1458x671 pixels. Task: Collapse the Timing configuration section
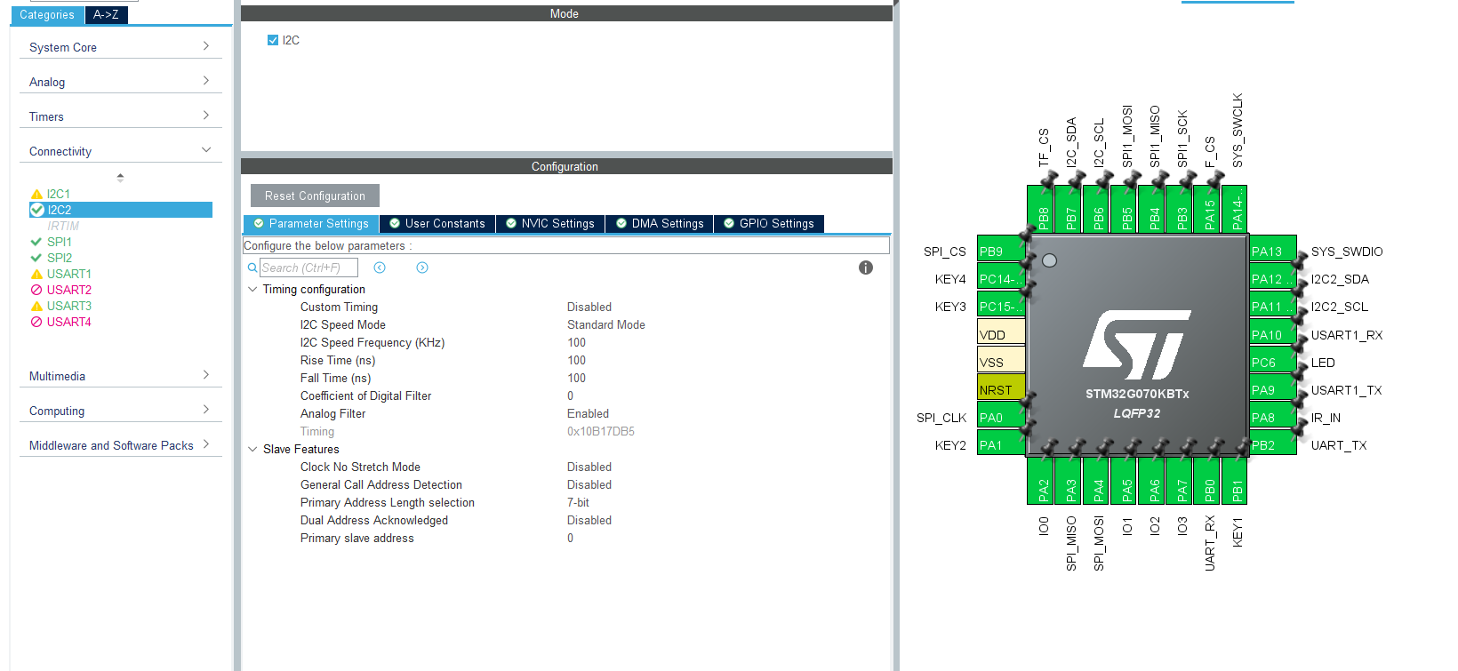(x=252, y=289)
